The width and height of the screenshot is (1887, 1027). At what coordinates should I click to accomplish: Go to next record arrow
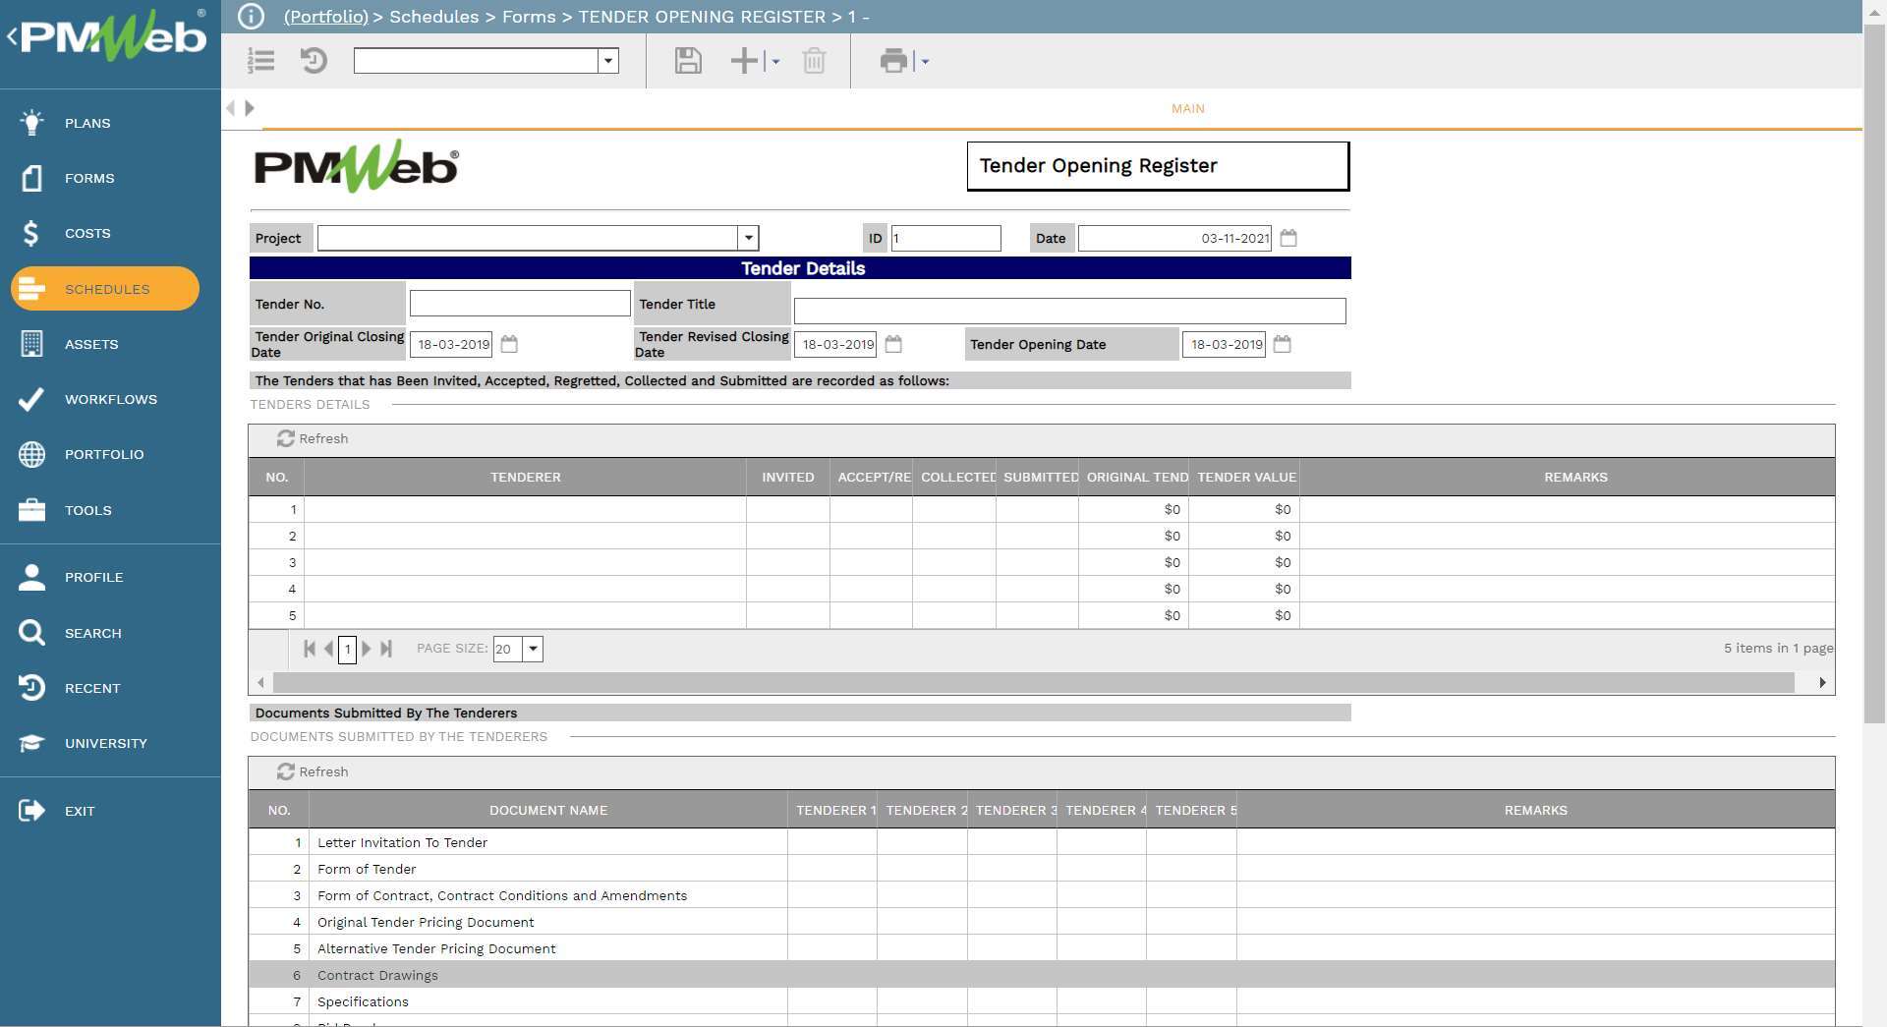250,108
